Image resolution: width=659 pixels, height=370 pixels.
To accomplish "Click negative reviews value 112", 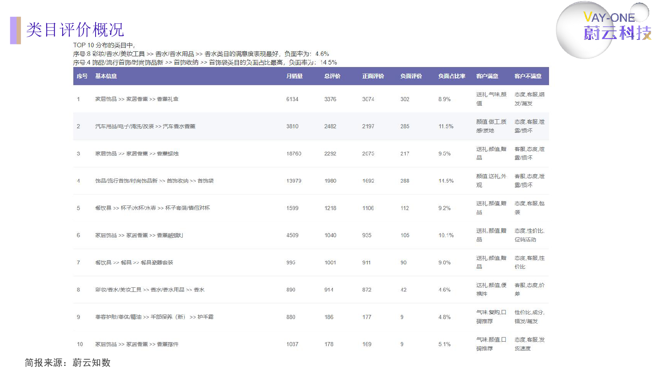I will pyautogui.click(x=405, y=208).
